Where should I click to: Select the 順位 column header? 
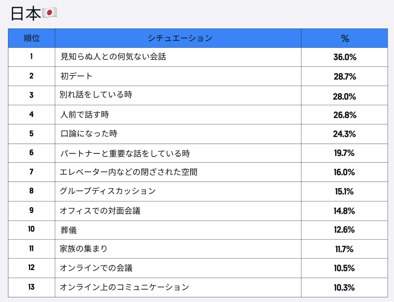point(32,38)
